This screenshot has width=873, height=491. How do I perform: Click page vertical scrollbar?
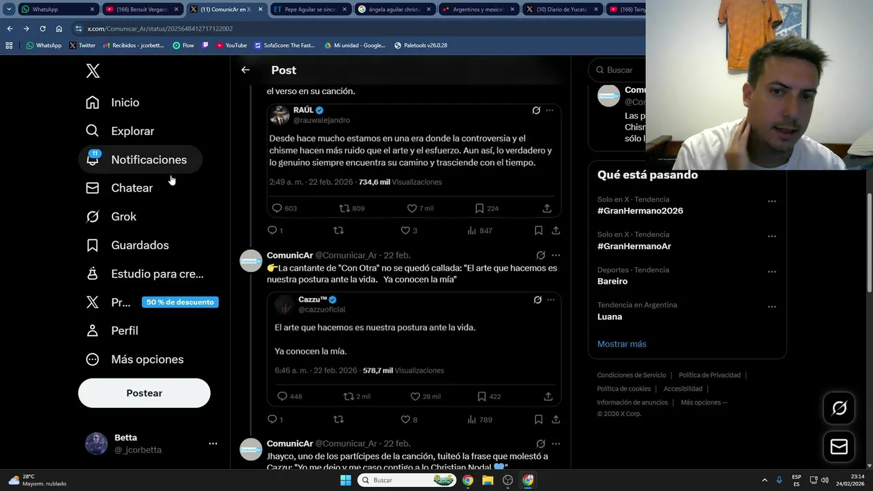coord(869,242)
